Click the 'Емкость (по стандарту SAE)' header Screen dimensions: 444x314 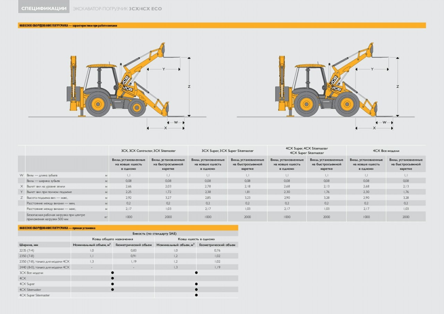click(154, 234)
